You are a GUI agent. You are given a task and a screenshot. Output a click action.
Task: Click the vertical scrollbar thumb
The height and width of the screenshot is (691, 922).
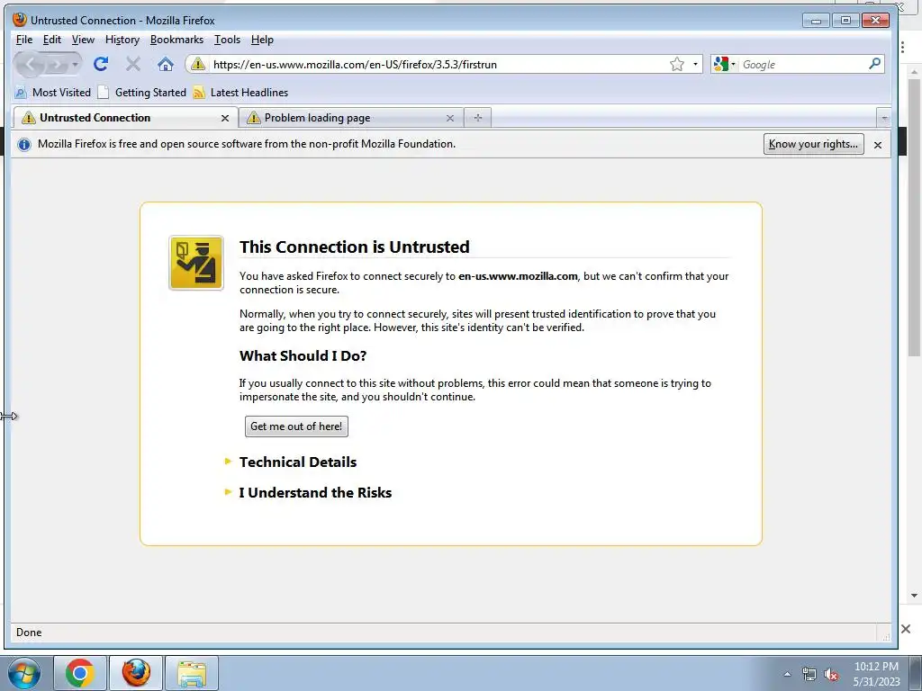(914, 216)
